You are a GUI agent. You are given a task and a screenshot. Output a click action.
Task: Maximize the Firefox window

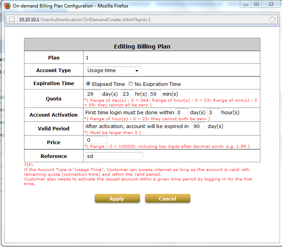pos(256,4)
